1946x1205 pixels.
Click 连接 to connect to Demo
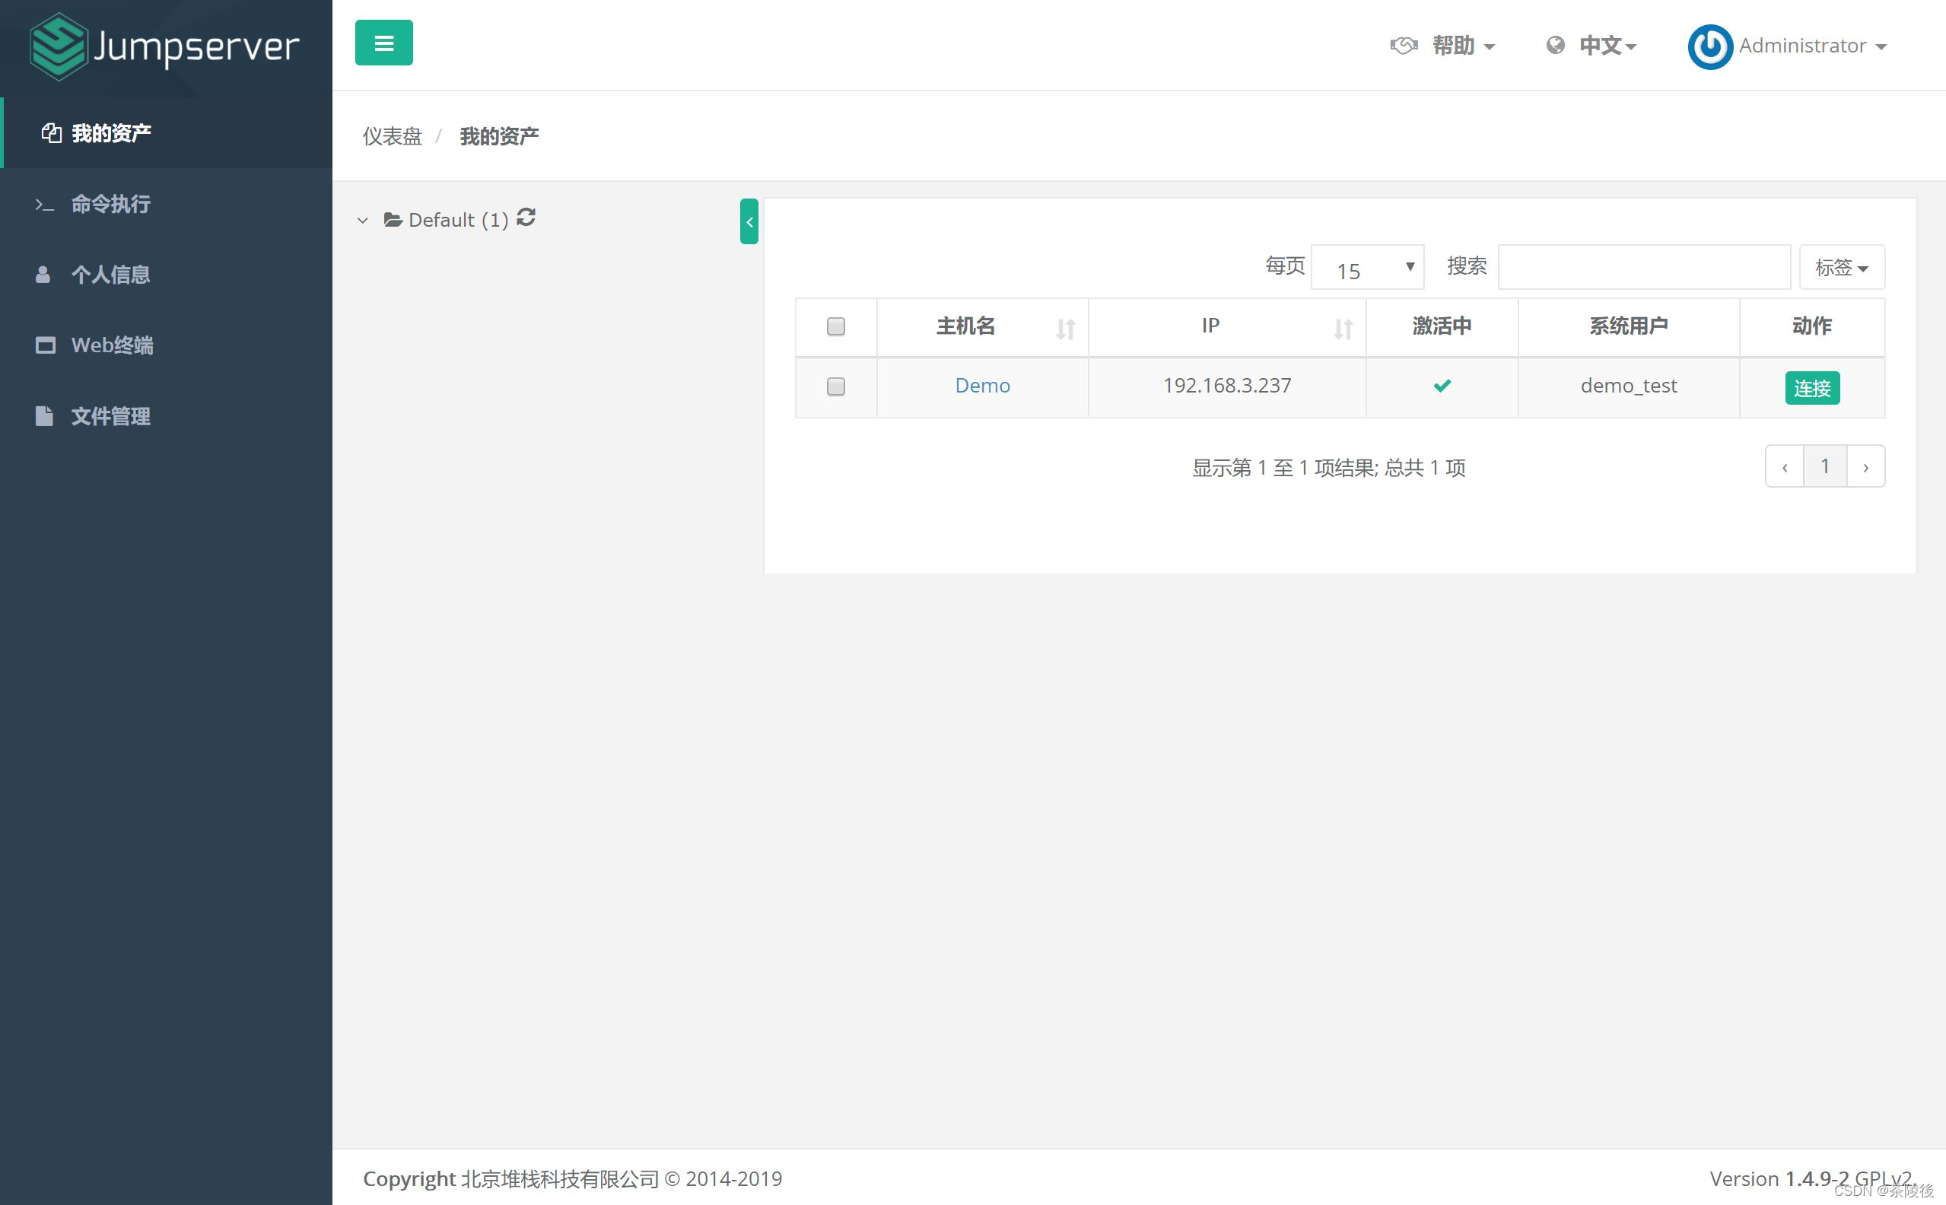[x=1812, y=388]
